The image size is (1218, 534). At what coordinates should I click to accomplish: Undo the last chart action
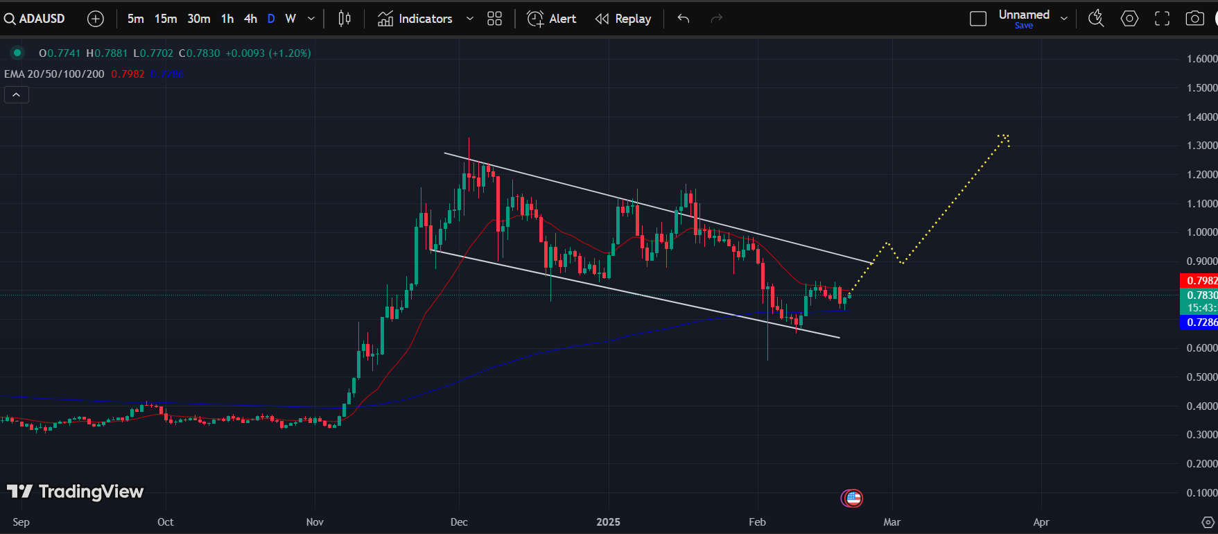[x=684, y=19]
